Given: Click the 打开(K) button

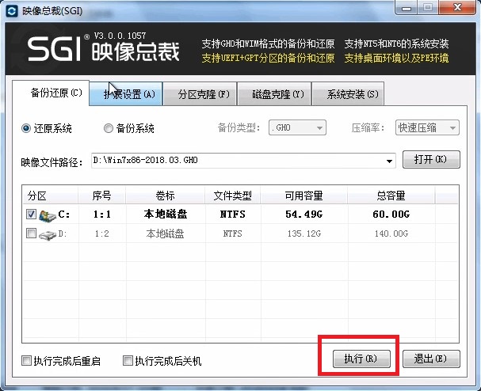Looking at the screenshot, I should [431, 160].
